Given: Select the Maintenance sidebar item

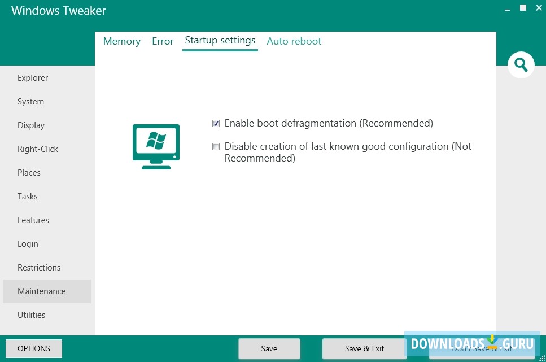Looking at the screenshot, I should [47, 291].
